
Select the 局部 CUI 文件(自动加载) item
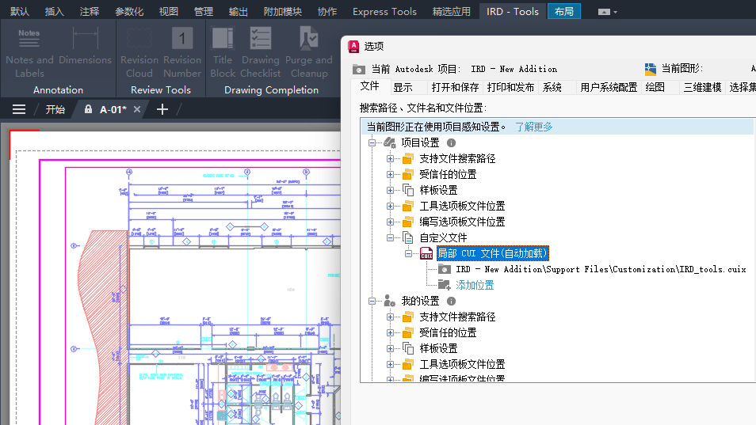pyautogui.click(x=492, y=253)
